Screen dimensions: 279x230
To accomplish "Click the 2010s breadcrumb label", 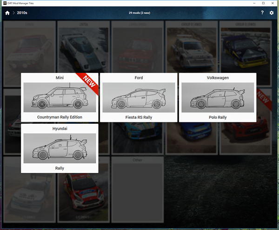I will pos(22,13).
